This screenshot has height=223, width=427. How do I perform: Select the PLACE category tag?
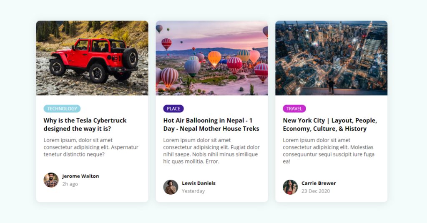click(173, 109)
